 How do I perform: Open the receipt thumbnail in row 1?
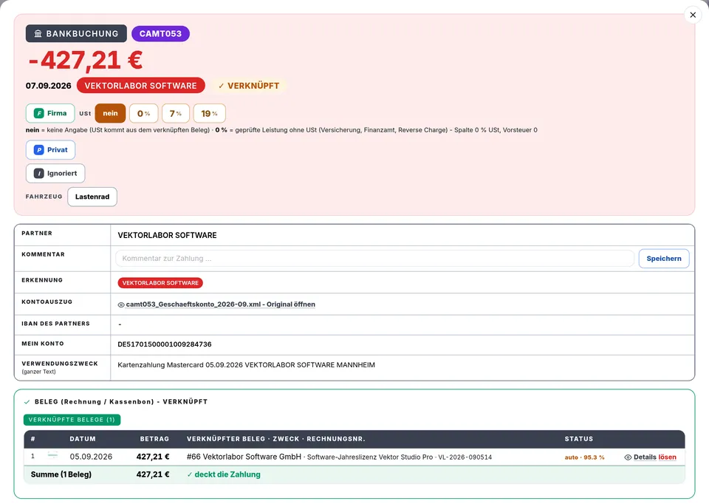53,455
